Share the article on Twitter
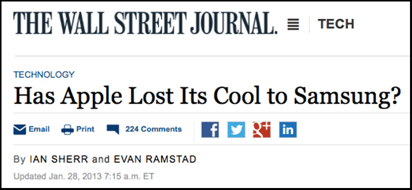Viewport: 412px width, 190px height. [x=236, y=129]
